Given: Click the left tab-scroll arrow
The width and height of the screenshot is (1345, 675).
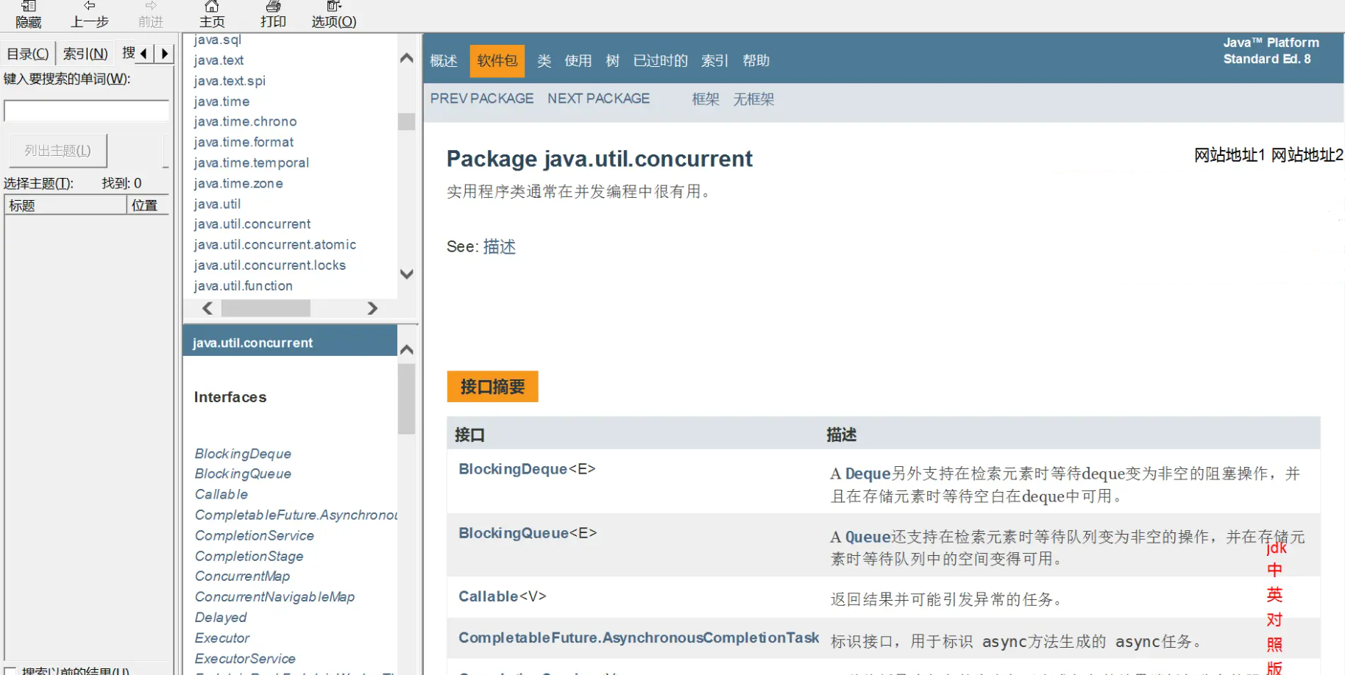Looking at the screenshot, I should pos(144,54).
